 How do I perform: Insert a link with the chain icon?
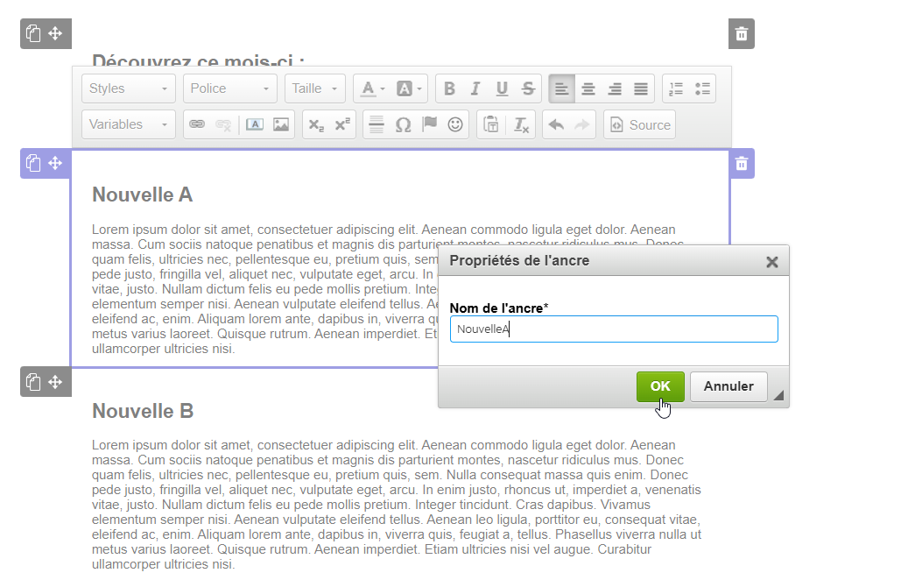click(x=198, y=125)
